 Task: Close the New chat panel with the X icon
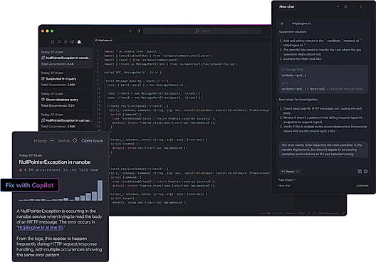click(x=360, y=6)
